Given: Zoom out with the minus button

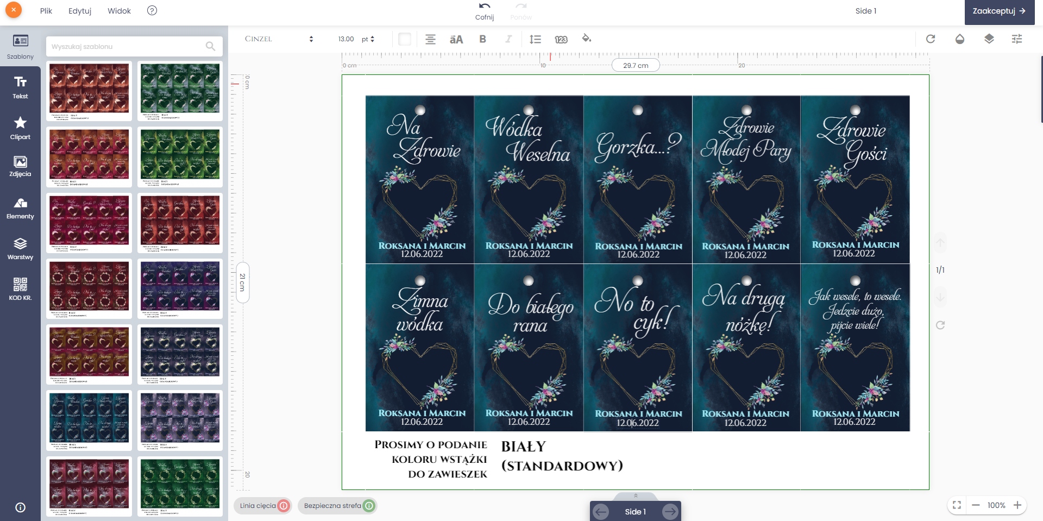Looking at the screenshot, I should pyautogui.click(x=976, y=505).
